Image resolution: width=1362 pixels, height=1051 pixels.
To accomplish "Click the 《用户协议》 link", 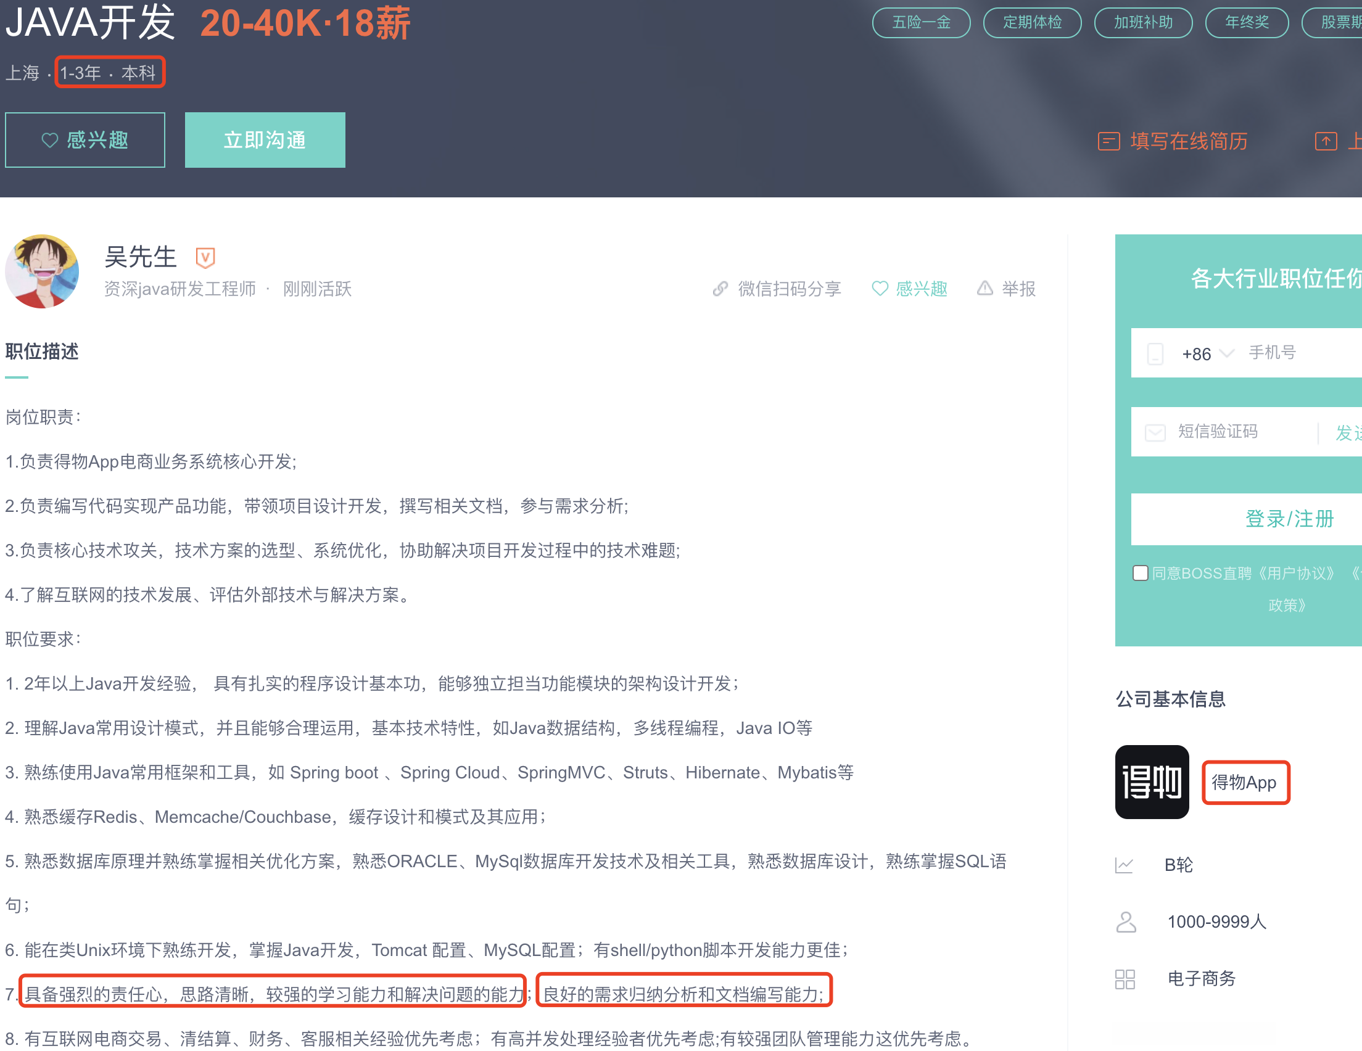I will 1296,572.
